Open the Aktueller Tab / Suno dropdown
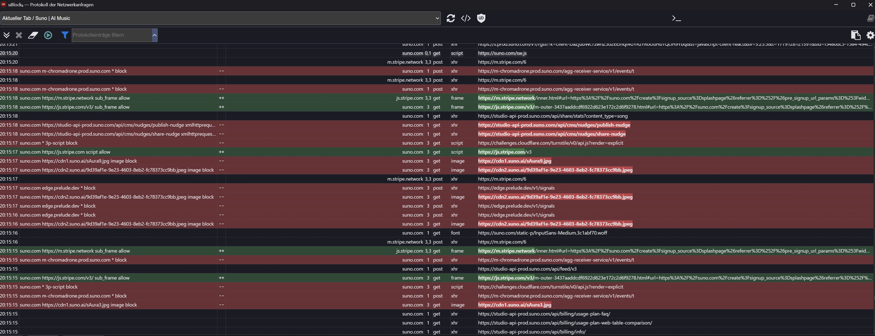This screenshot has width=875, height=336. point(220,18)
